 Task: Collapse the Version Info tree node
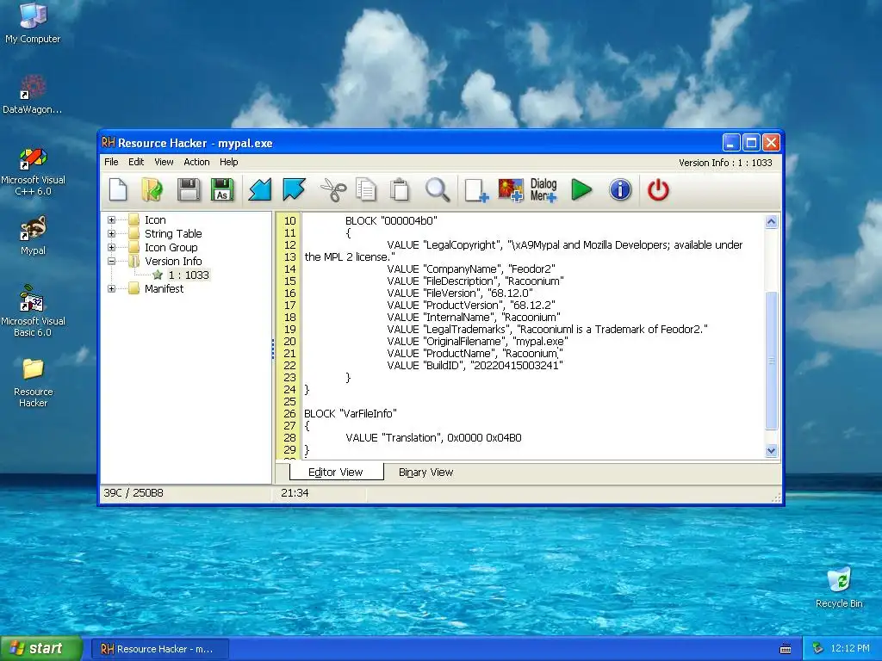[111, 262]
